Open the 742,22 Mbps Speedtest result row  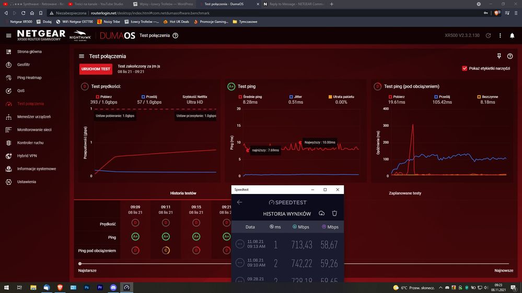click(287, 263)
